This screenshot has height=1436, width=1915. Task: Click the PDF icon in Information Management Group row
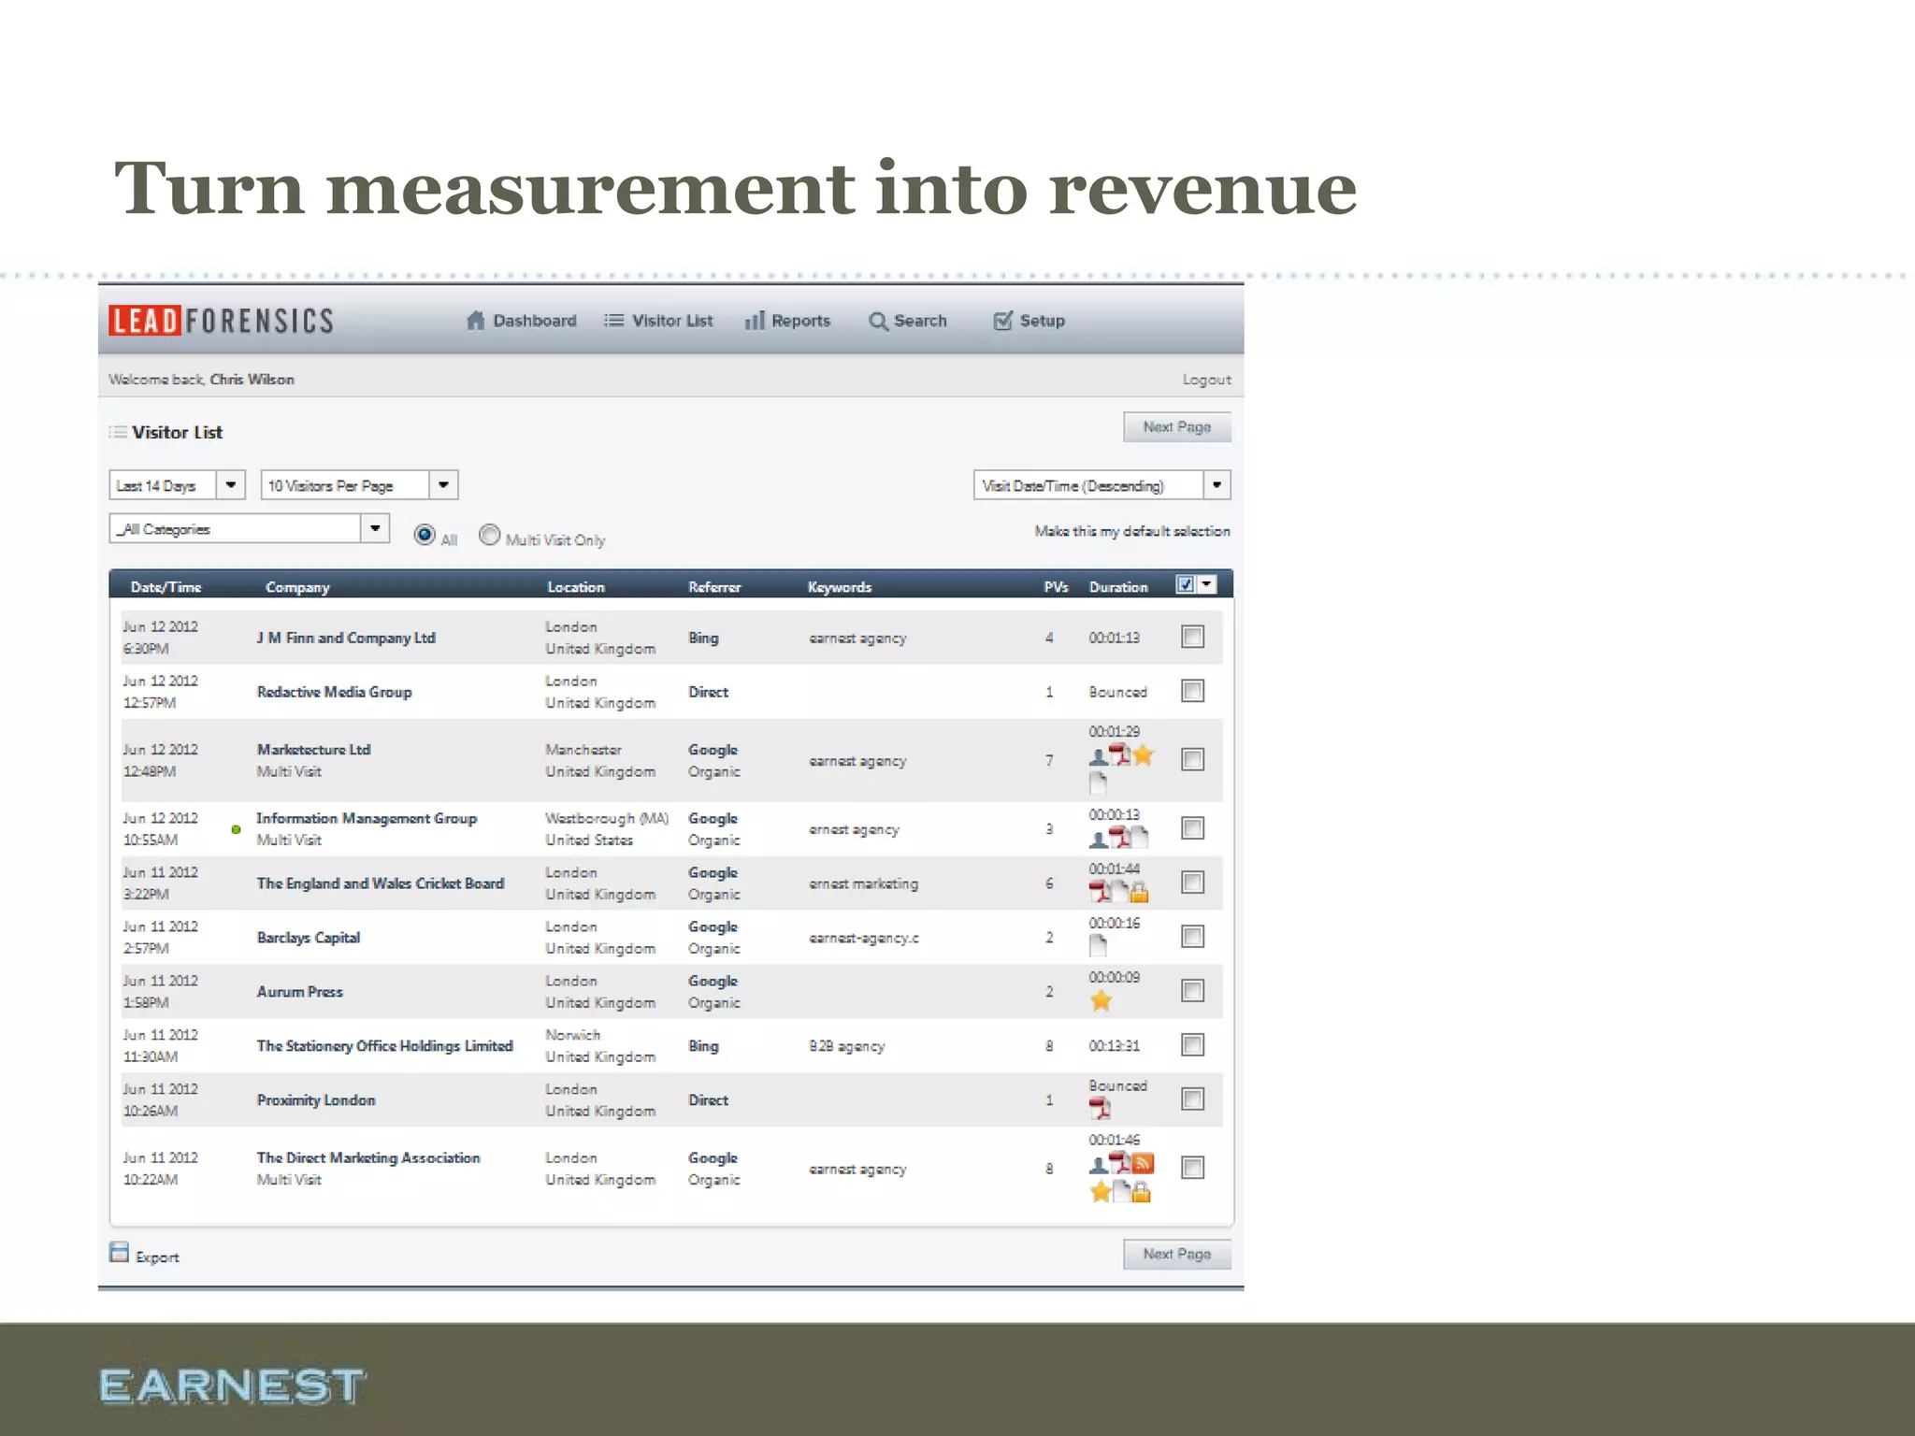point(1119,838)
